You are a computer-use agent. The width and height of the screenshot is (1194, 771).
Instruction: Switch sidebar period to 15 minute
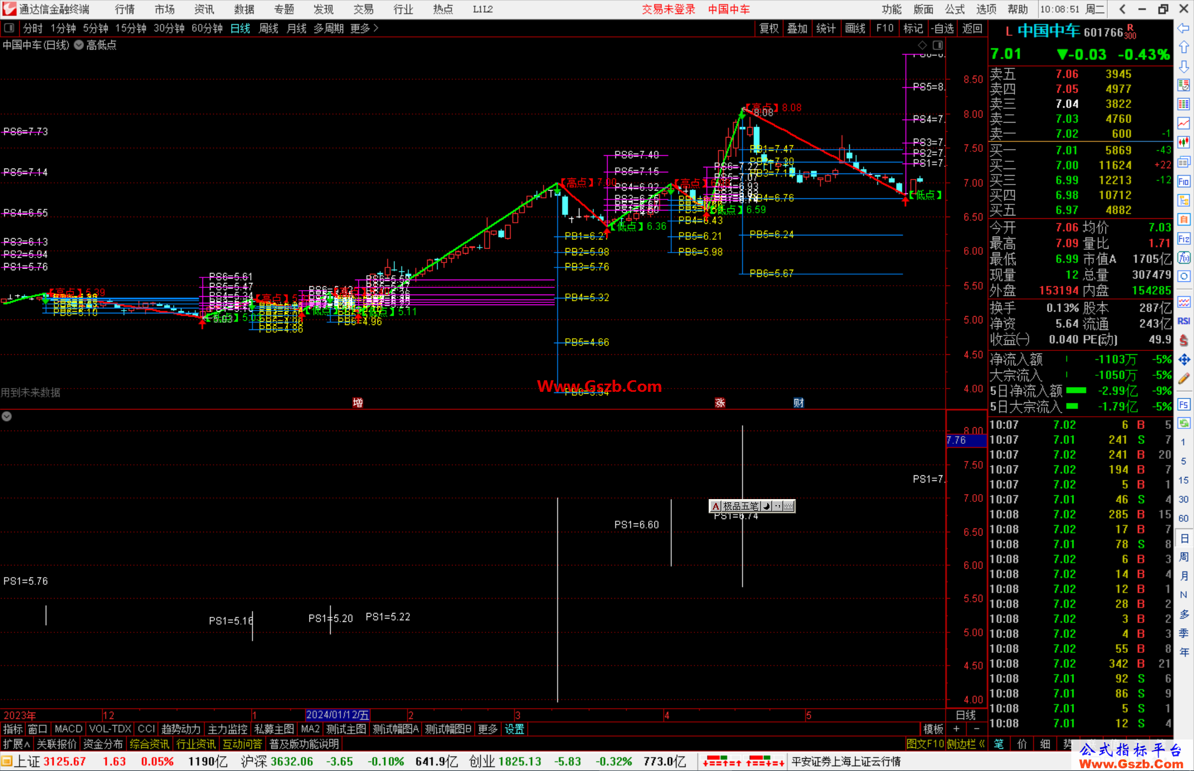point(1183,480)
